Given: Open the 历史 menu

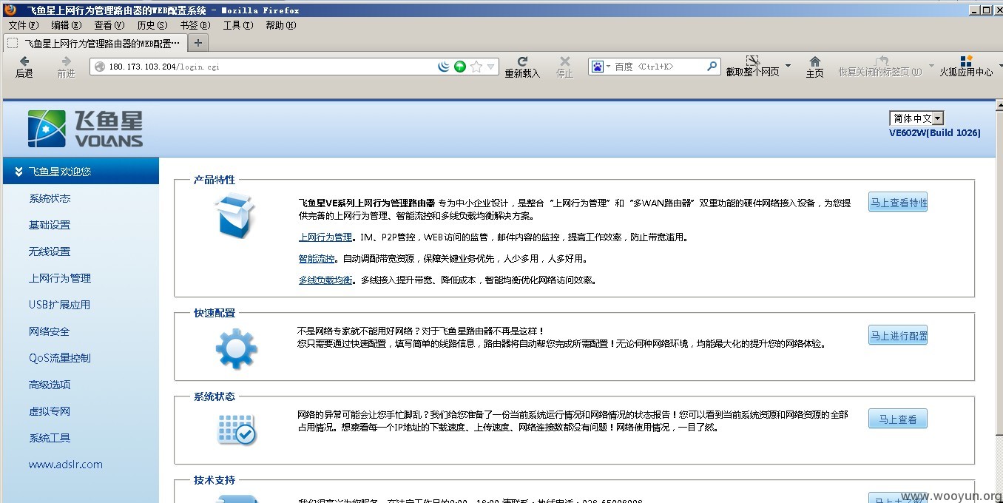Looking at the screenshot, I should click(152, 25).
